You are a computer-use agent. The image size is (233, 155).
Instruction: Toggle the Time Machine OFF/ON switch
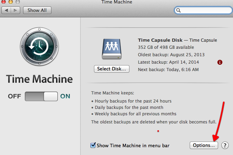[41, 96]
